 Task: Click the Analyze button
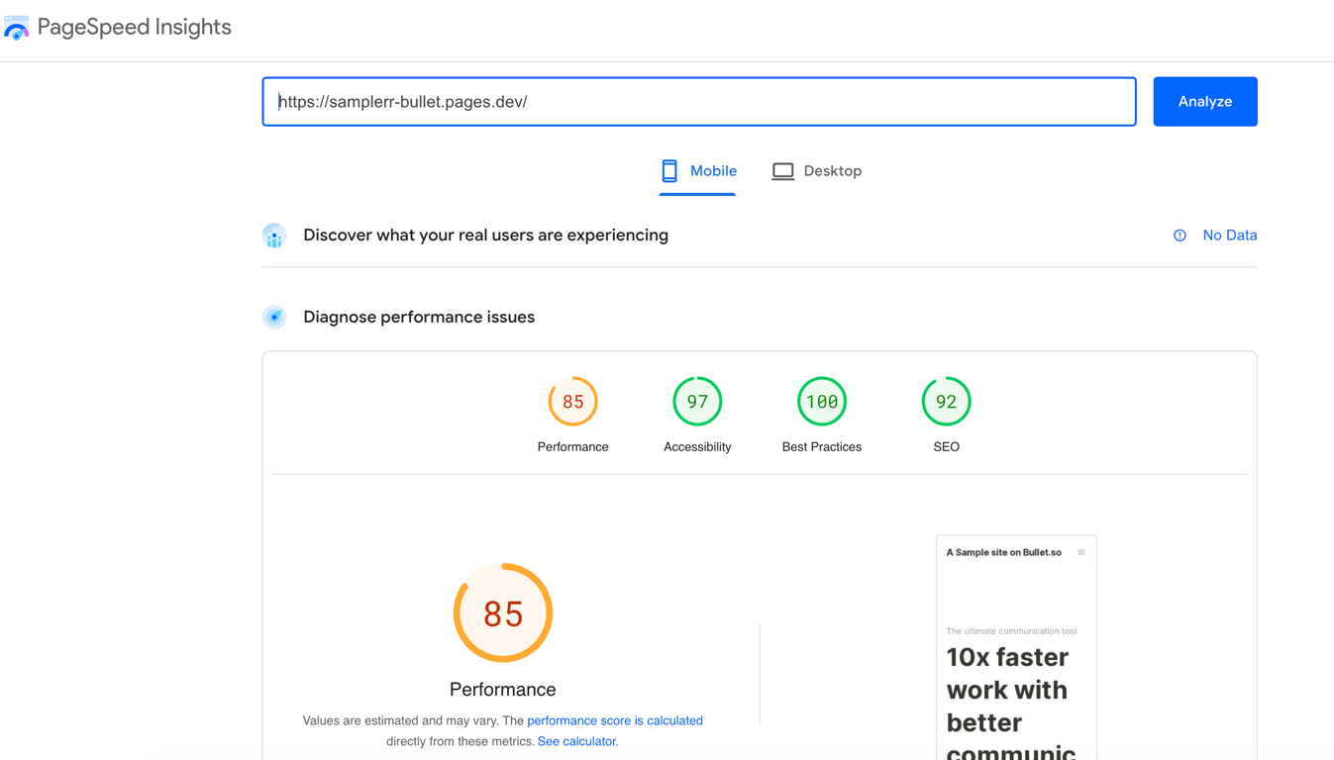[1205, 102]
